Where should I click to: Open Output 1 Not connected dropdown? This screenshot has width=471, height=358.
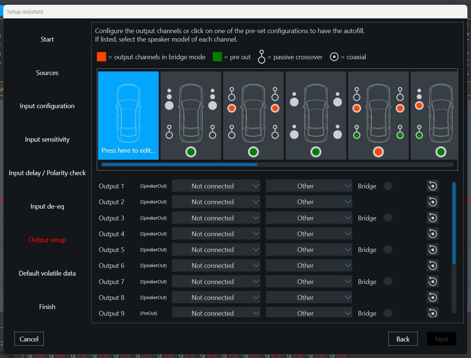[x=216, y=186]
